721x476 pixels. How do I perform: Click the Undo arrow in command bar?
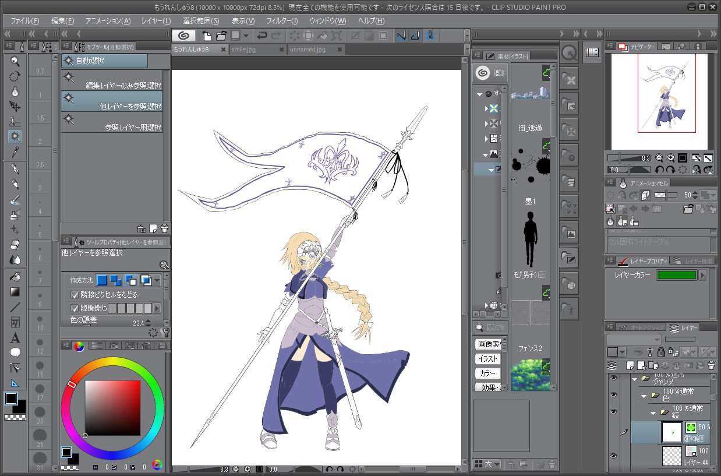click(262, 36)
